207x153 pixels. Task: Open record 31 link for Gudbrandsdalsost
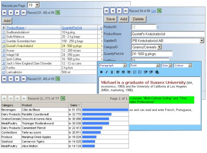(3, 32)
